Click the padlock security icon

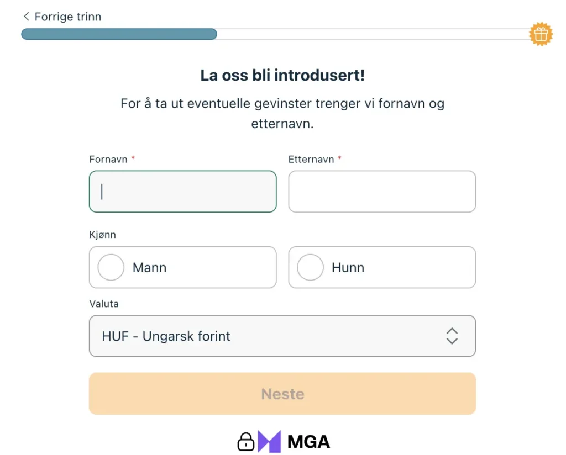coord(246,441)
